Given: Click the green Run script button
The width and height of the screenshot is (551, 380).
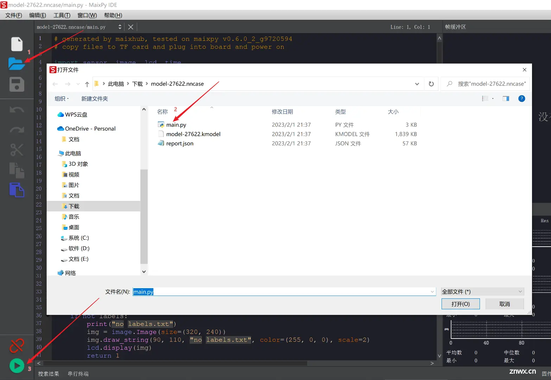Looking at the screenshot, I should pyautogui.click(x=17, y=366).
